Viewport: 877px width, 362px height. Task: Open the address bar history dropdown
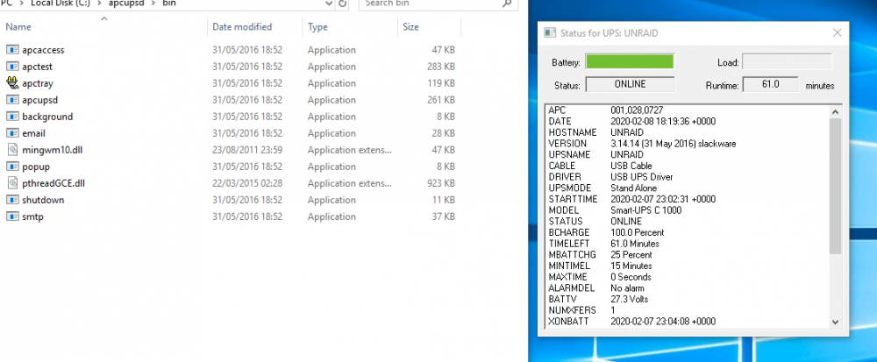(329, 4)
